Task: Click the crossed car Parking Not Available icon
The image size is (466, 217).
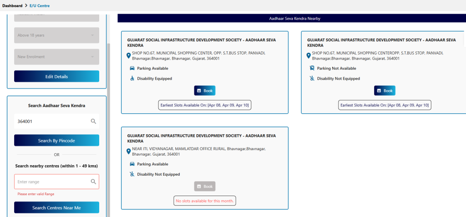Action: (x=312, y=68)
